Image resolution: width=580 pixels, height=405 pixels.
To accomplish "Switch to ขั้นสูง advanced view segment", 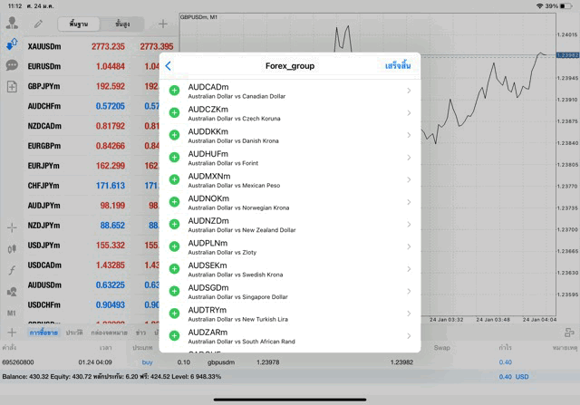I will coord(122,24).
